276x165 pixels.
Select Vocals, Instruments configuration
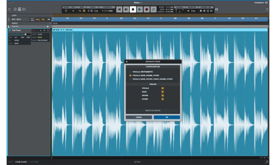(x=130, y=72)
